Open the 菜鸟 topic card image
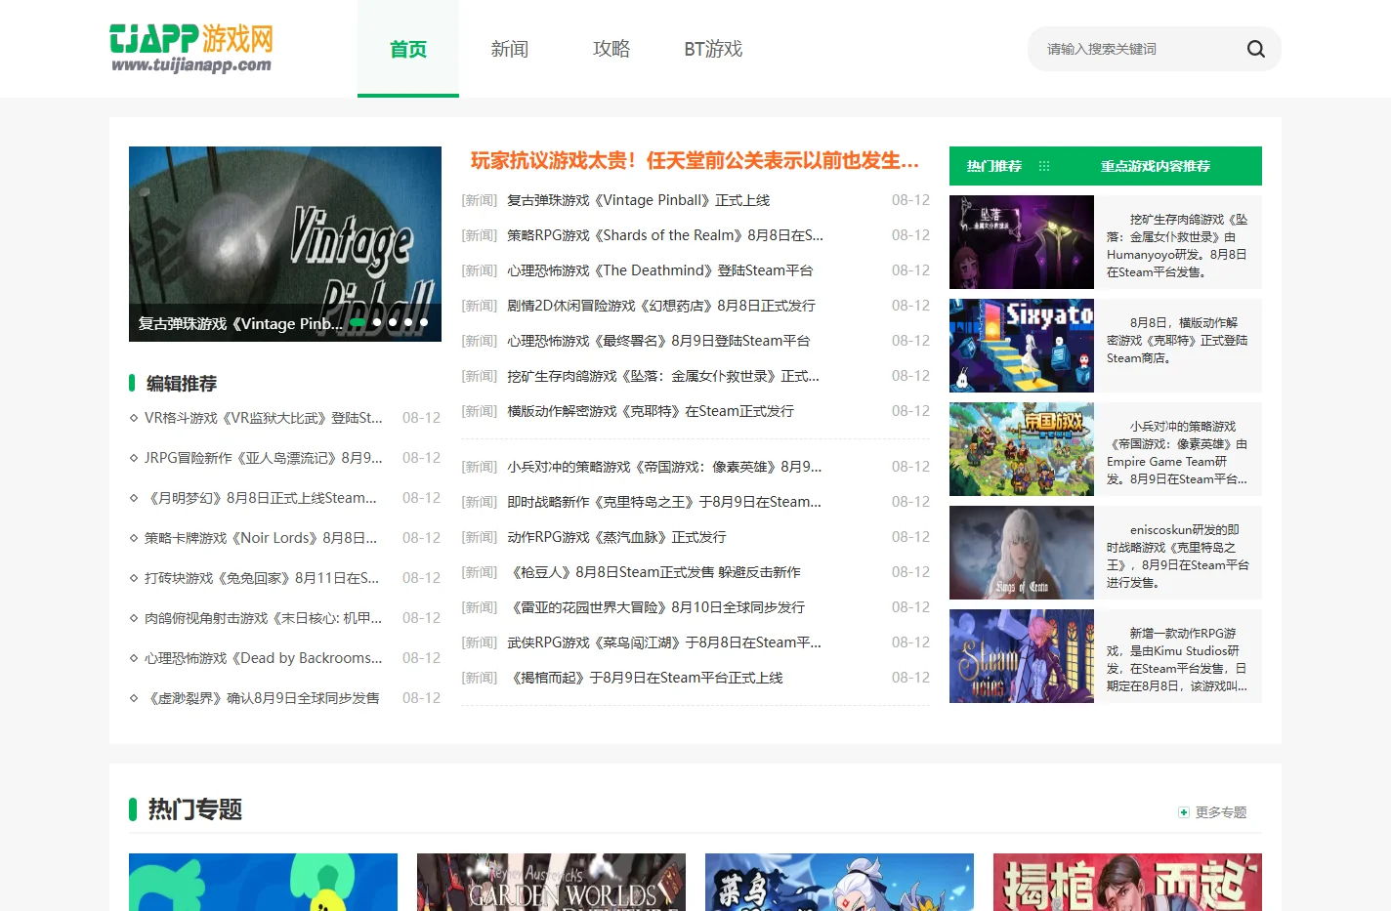This screenshot has width=1391, height=911. pyautogui.click(x=839, y=883)
